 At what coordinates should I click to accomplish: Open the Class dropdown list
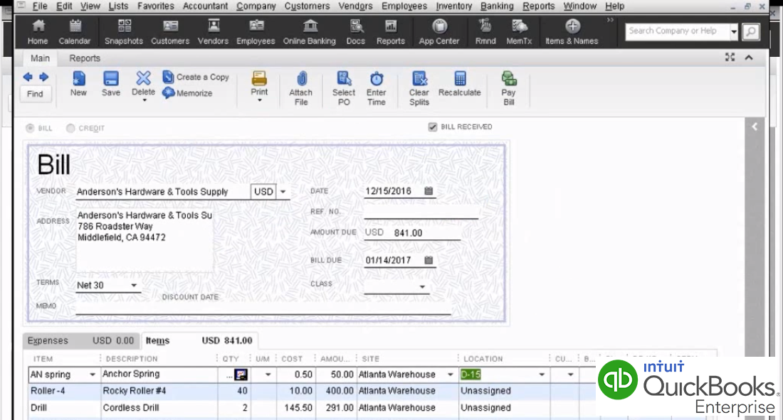[x=422, y=287]
